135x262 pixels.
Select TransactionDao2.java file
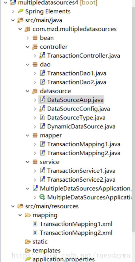click(x=77, y=82)
